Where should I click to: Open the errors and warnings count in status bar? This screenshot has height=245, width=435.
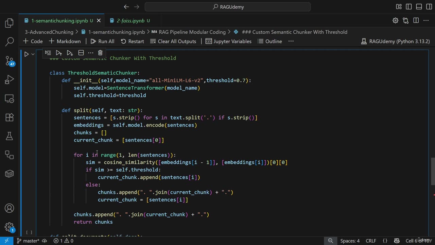click(63, 241)
